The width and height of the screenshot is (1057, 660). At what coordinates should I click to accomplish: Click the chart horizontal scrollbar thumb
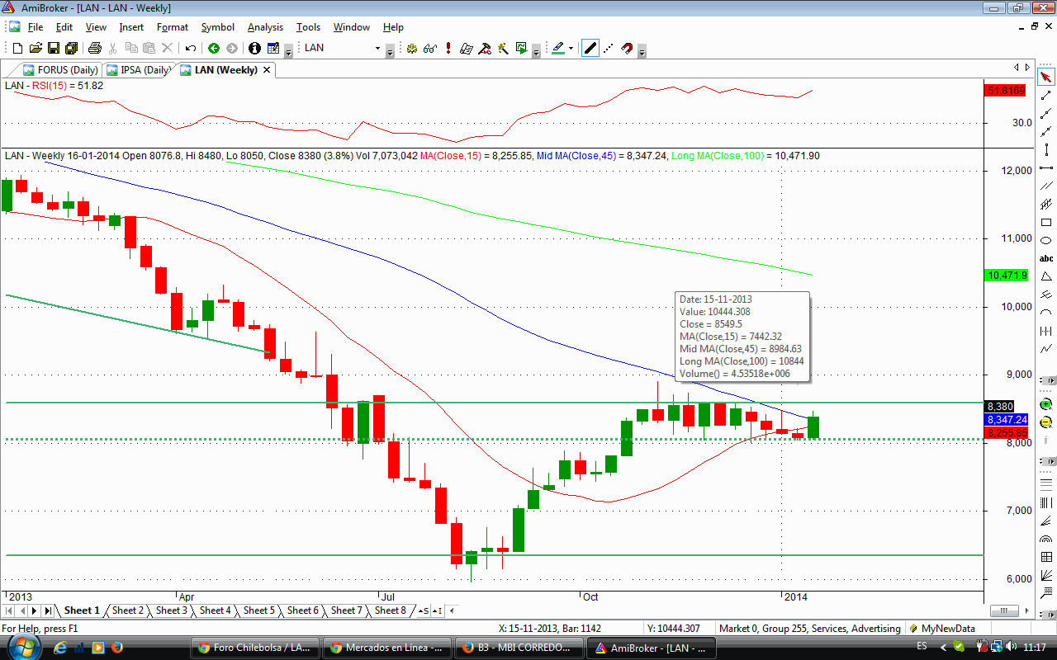pyautogui.click(x=1003, y=610)
